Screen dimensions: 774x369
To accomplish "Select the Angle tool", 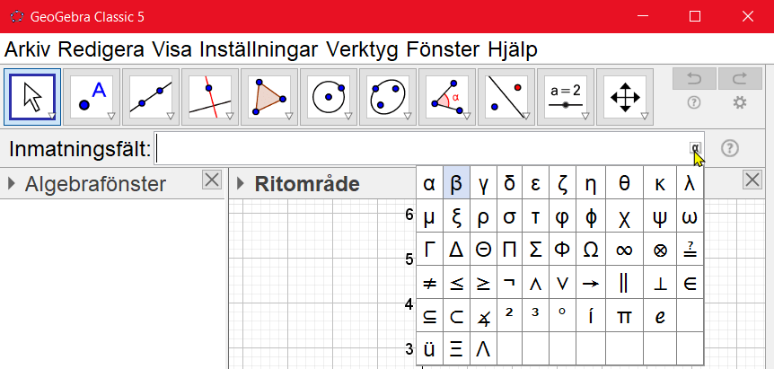I will (x=447, y=97).
